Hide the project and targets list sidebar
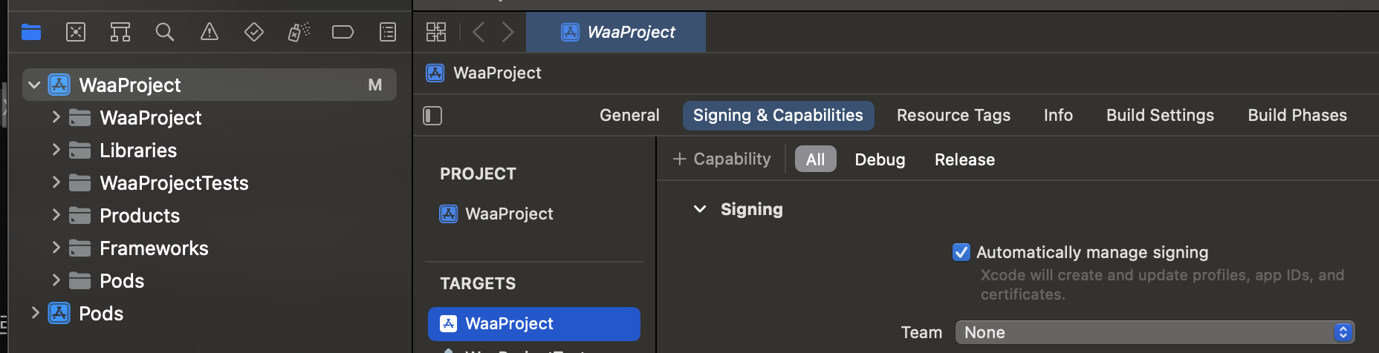 432,116
